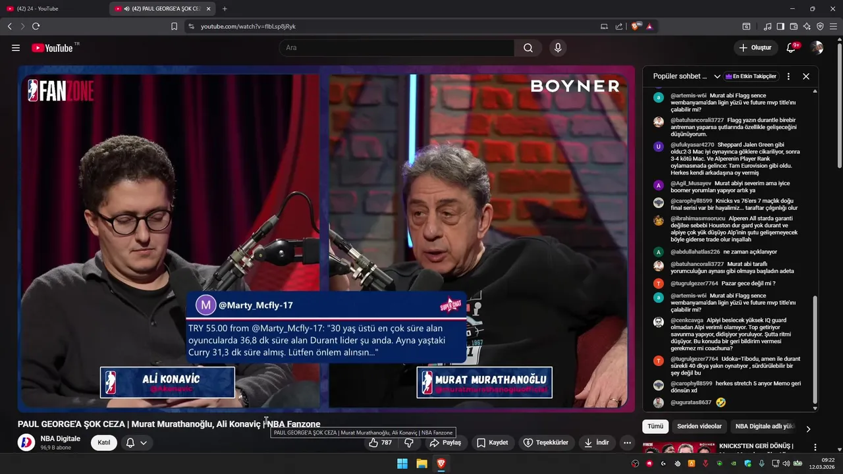The image size is (843, 474).
Task: Click the NBA Digitale channel avatar
Action: tap(26, 442)
